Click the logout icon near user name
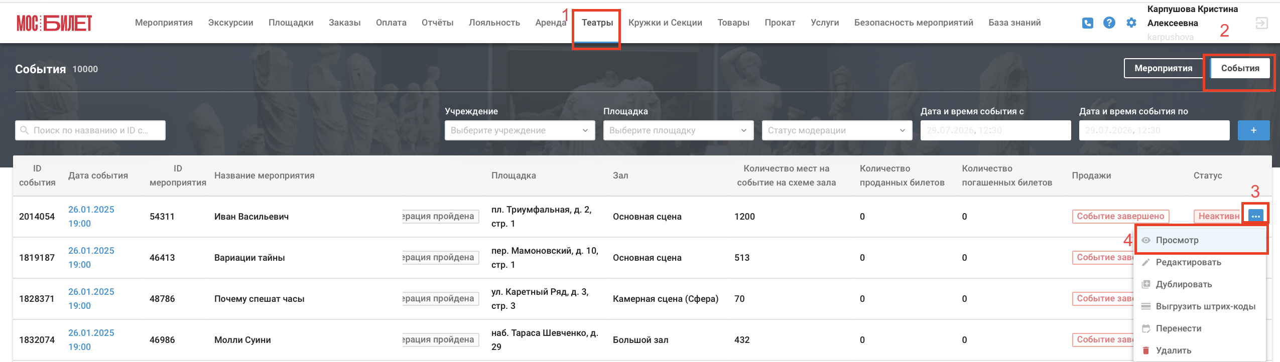Image resolution: width=1280 pixels, height=362 pixels. coord(1261,23)
